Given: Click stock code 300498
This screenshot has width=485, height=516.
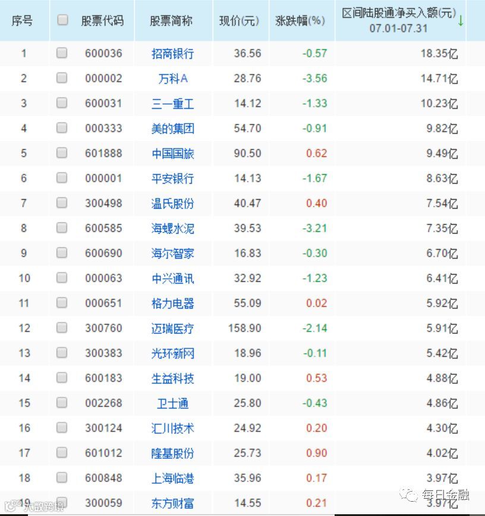Looking at the screenshot, I should tap(103, 203).
